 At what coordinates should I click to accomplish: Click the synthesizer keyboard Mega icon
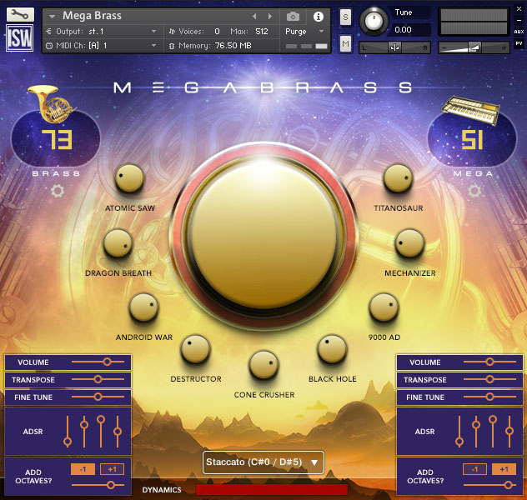point(470,109)
